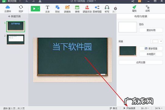Click the blackboard background preview

point(128,51)
